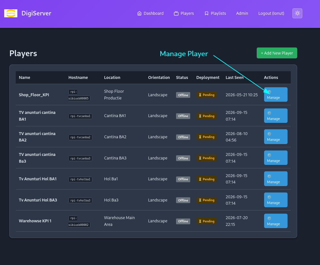Click gear icon for TV anunturi cantina BA2

(269, 134)
